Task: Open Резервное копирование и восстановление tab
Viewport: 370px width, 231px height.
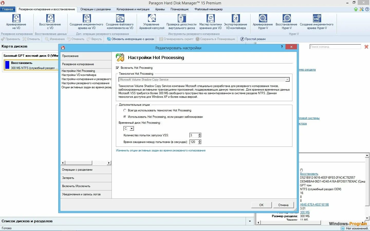Action: (47, 9)
